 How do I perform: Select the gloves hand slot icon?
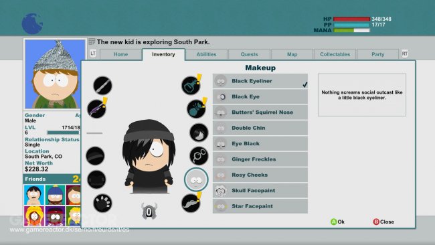102,203
